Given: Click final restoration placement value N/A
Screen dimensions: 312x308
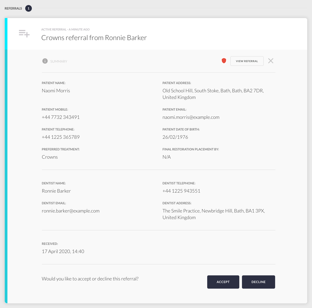Looking at the screenshot, I should (167, 157).
